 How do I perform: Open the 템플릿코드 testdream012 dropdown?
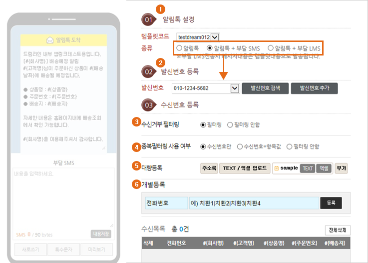coord(215,36)
